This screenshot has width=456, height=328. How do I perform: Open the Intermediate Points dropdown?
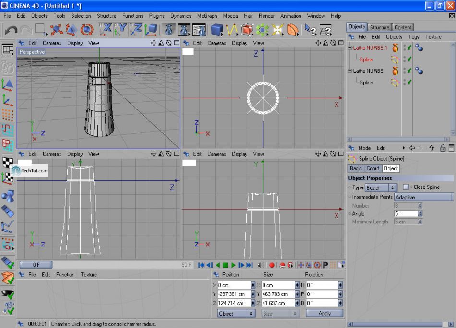424,197
